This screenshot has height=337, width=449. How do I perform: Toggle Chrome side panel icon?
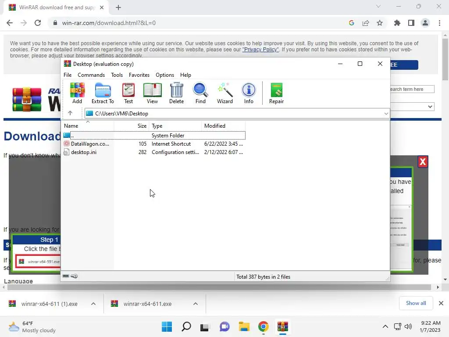click(x=411, y=23)
